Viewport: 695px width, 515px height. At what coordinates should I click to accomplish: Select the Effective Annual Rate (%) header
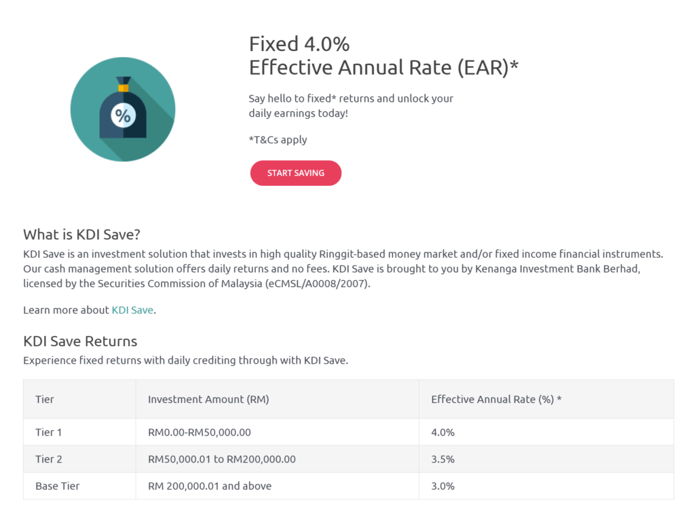click(x=496, y=400)
